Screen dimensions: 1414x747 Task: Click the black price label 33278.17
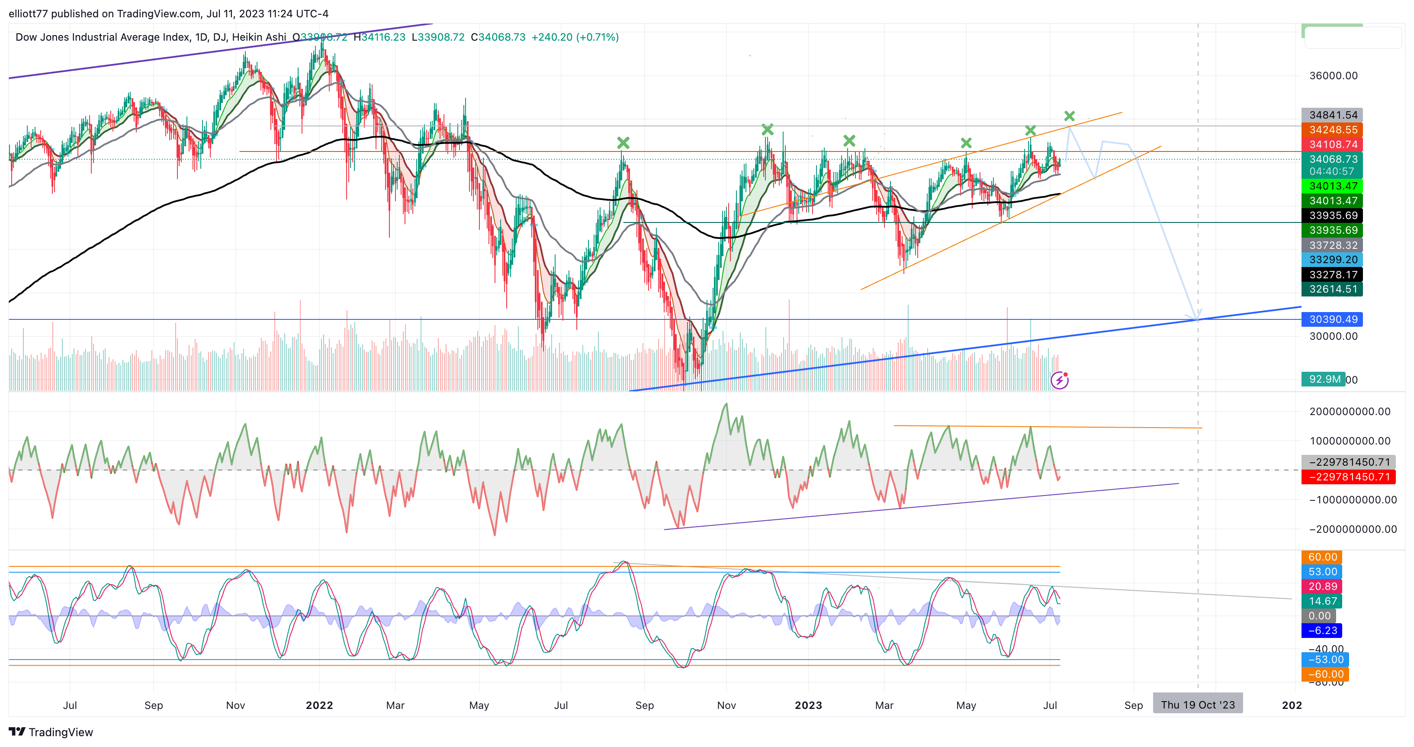click(1332, 274)
